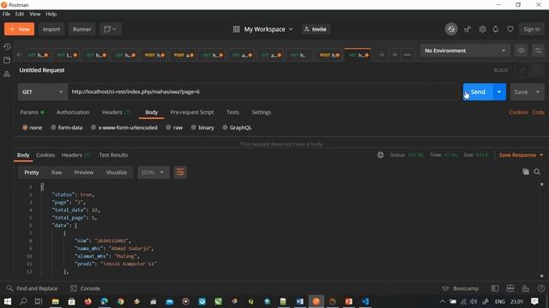Search the response with magnifier icon

pos(537,171)
